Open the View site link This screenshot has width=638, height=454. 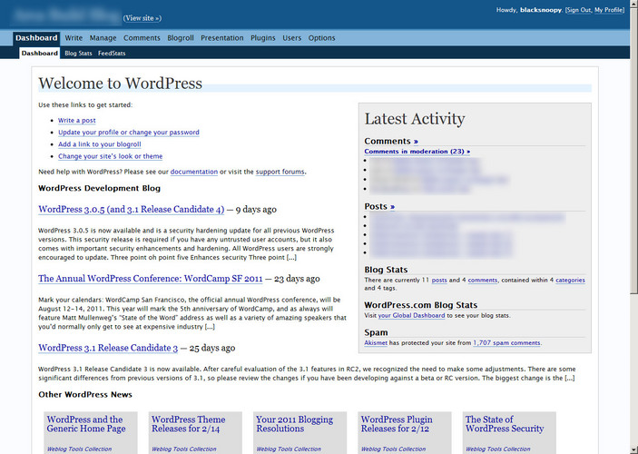coord(142,18)
